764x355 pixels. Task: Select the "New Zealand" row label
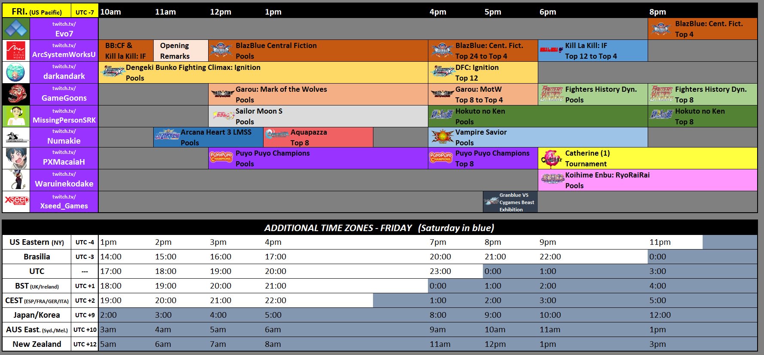pyautogui.click(x=37, y=344)
